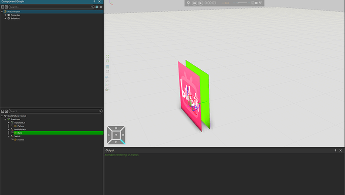
Task: Pin the Output panel
Action: pyautogui.click(x=335, y=151)
